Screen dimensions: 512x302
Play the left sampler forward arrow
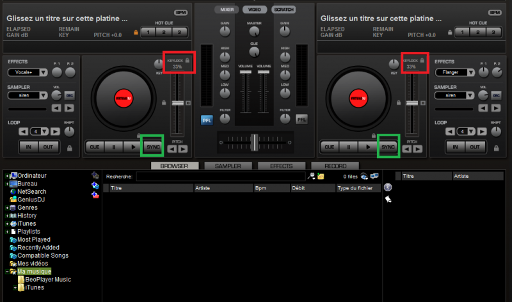coord(69,108)
